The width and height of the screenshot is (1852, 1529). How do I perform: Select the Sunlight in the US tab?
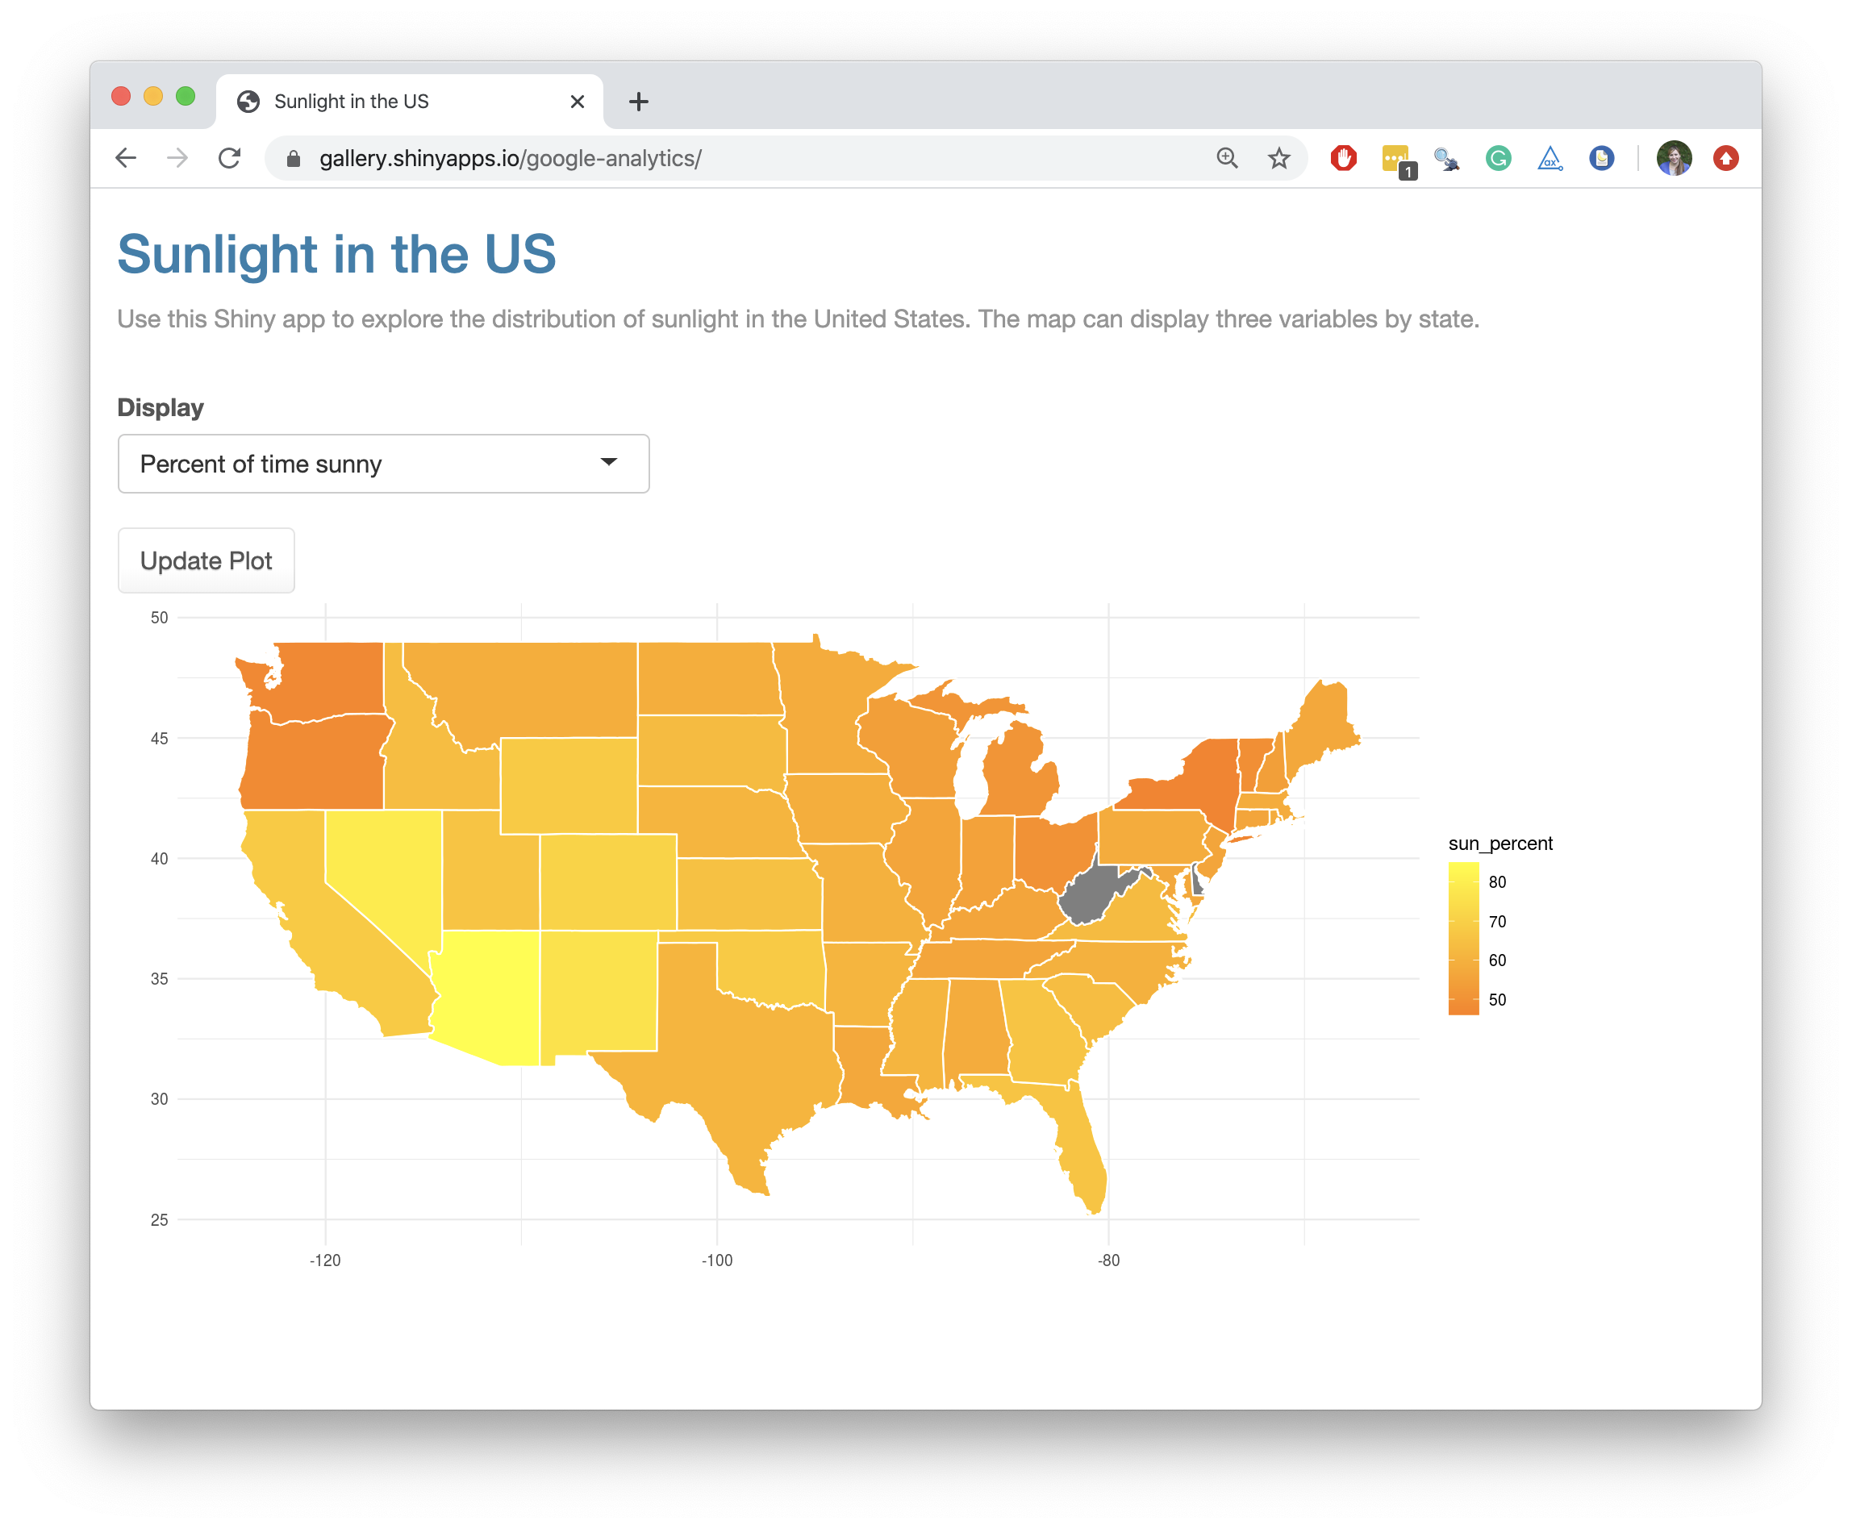pos(370,101)
